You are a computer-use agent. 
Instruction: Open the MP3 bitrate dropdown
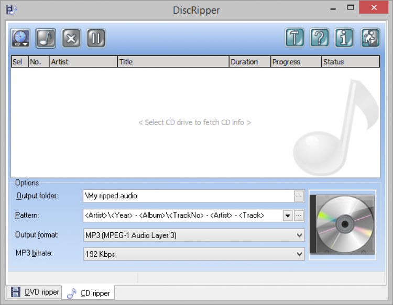pyautogui.click(x=194, y=254)
